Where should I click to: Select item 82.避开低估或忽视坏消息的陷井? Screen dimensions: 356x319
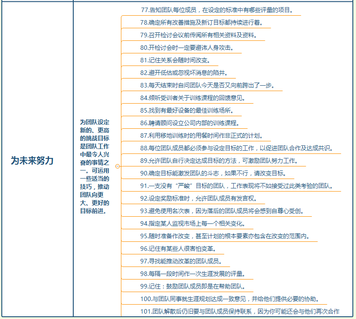[184, 73]
